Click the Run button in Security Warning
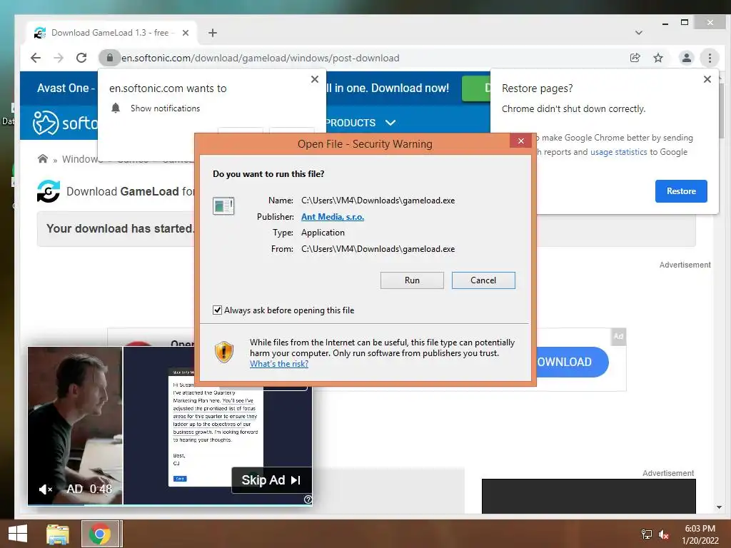The image size is (731, 548). point(412,280)
